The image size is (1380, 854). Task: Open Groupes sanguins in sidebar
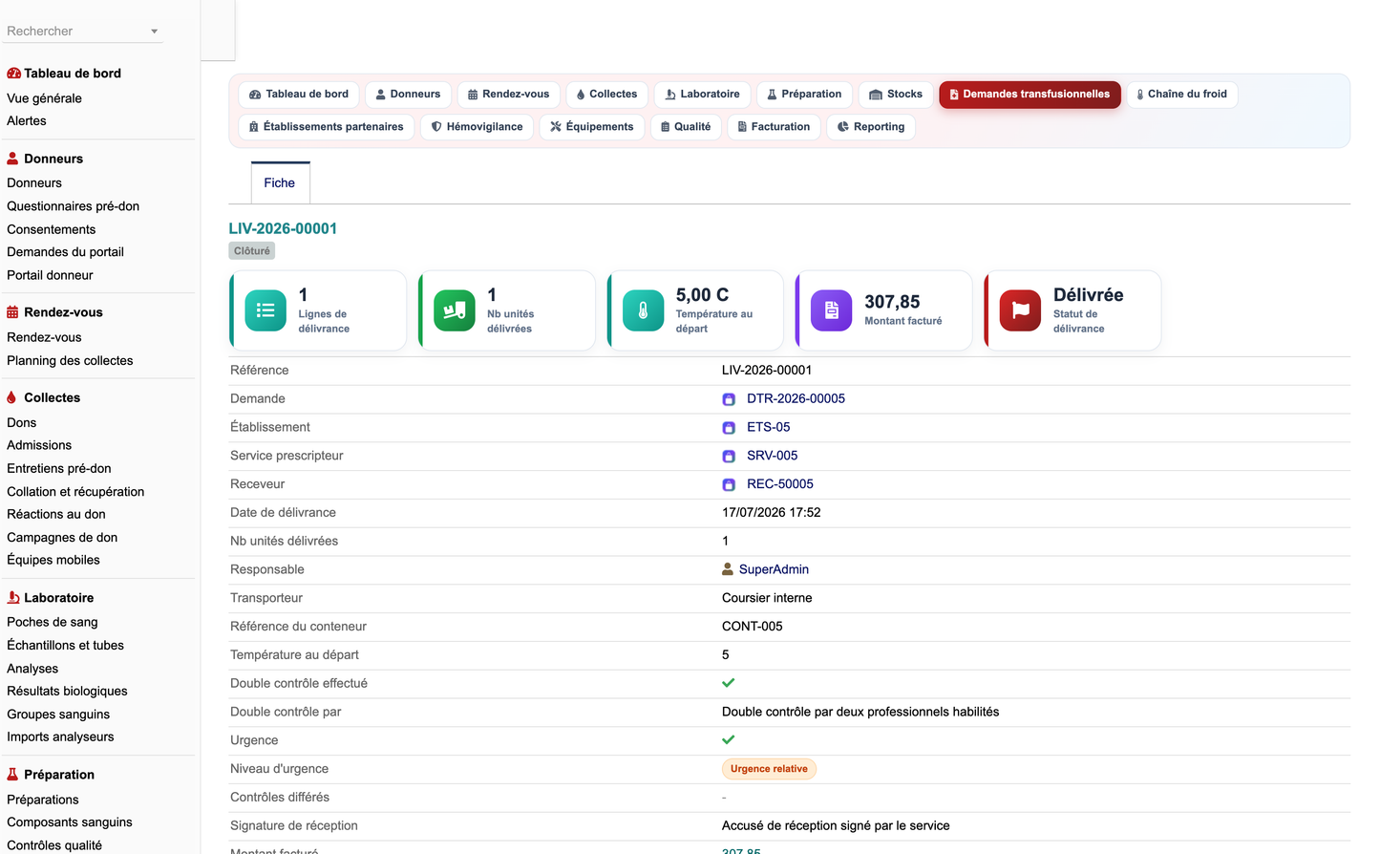58,715
